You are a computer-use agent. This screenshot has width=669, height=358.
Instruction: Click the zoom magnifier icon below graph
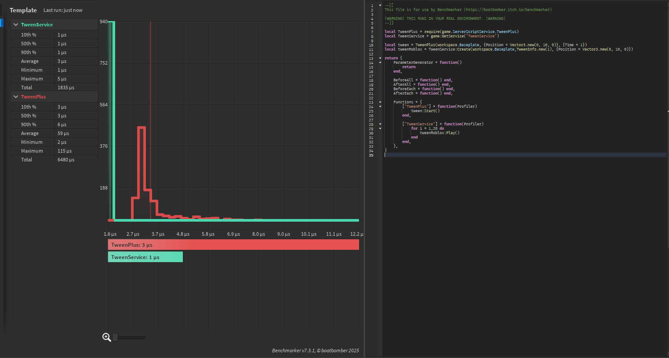click(106, 337)
